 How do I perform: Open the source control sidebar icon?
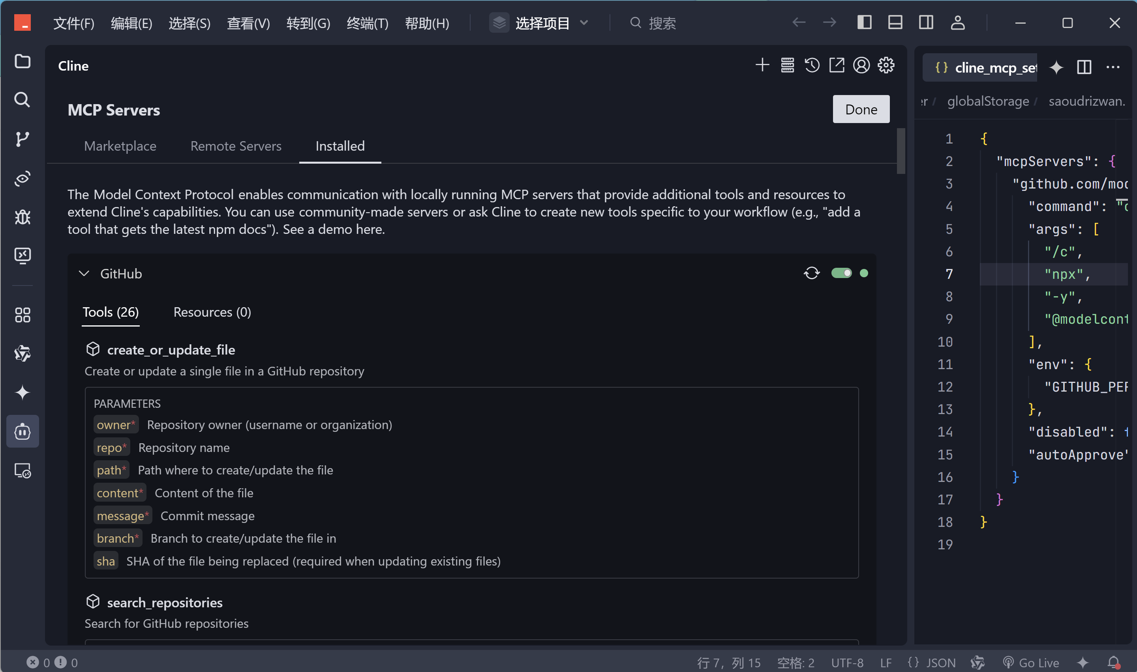coord(22,139)
